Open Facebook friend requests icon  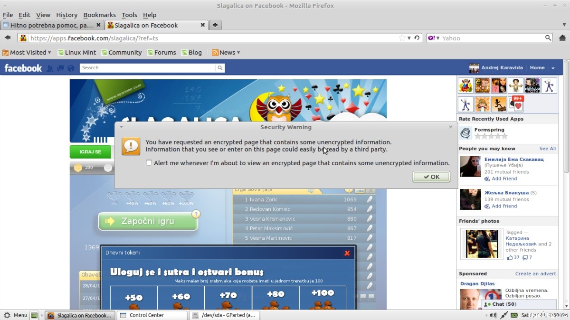coord(50,68)
